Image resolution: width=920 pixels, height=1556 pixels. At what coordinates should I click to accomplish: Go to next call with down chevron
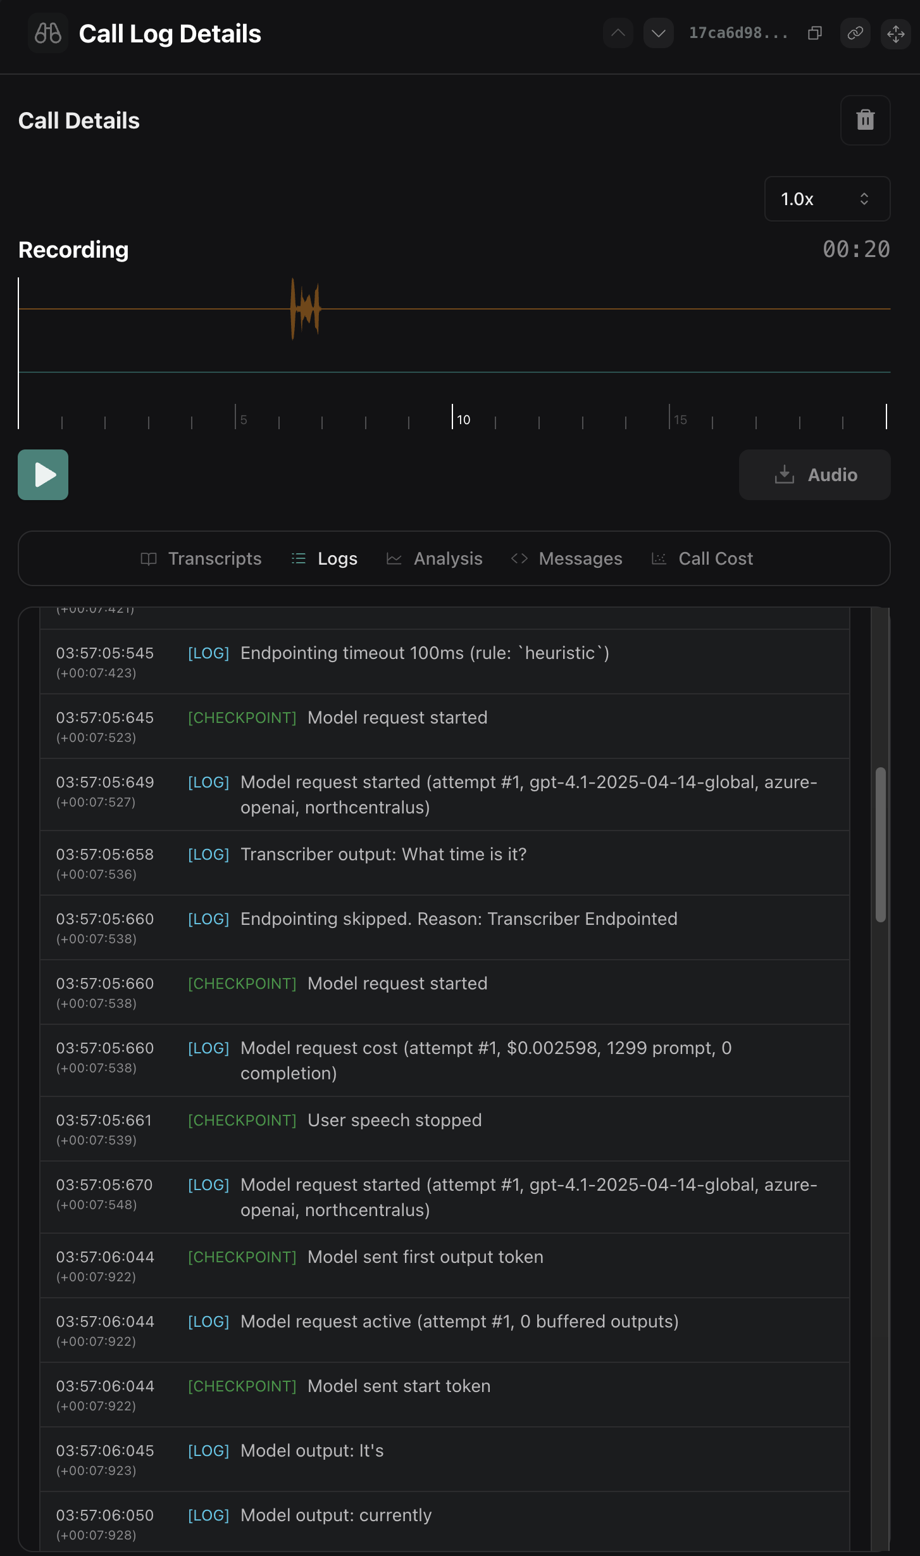coord(659,33)
